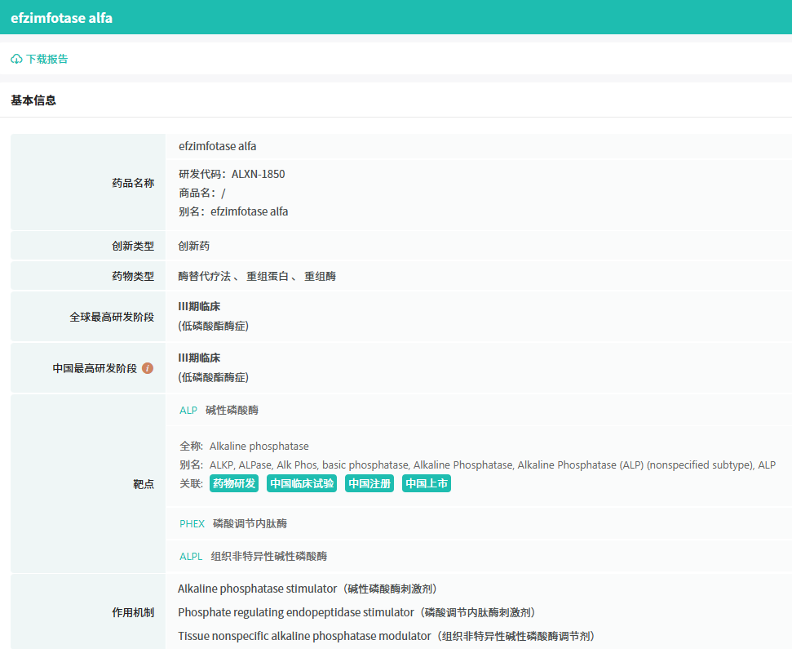
Task: Click the 中国上市 tag button
Action: coord(427,483)
